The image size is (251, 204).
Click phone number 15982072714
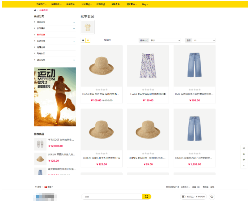pos(172,187)
